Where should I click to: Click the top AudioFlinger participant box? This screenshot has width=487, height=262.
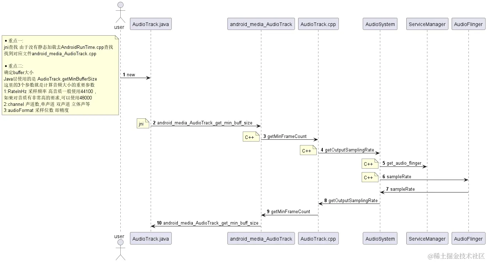coord(468,24)
